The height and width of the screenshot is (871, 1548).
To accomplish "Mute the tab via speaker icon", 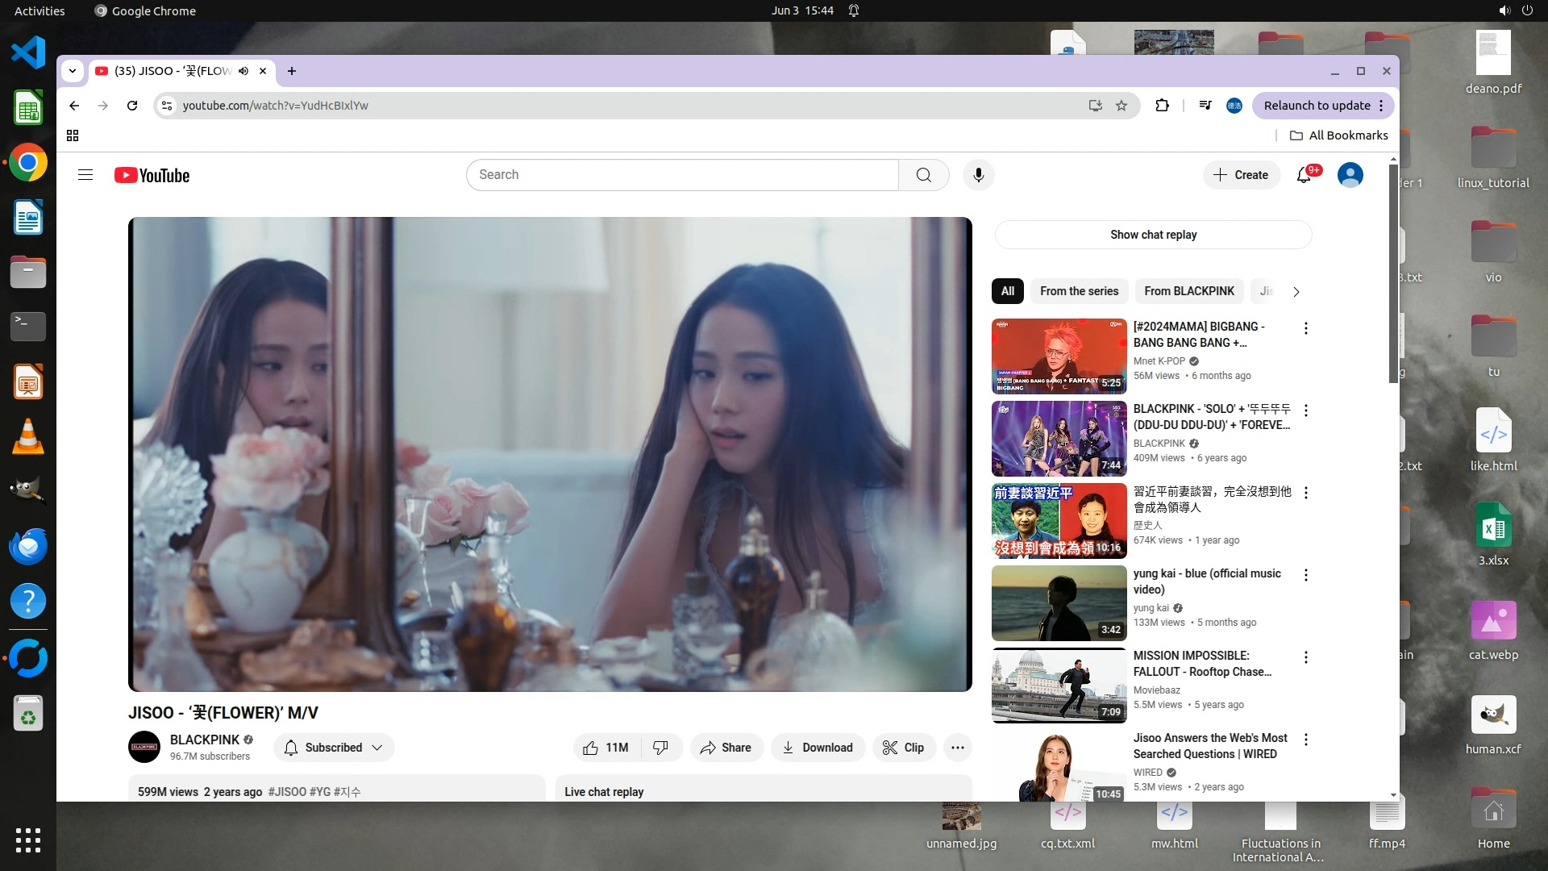I will (x=243, y=71).
